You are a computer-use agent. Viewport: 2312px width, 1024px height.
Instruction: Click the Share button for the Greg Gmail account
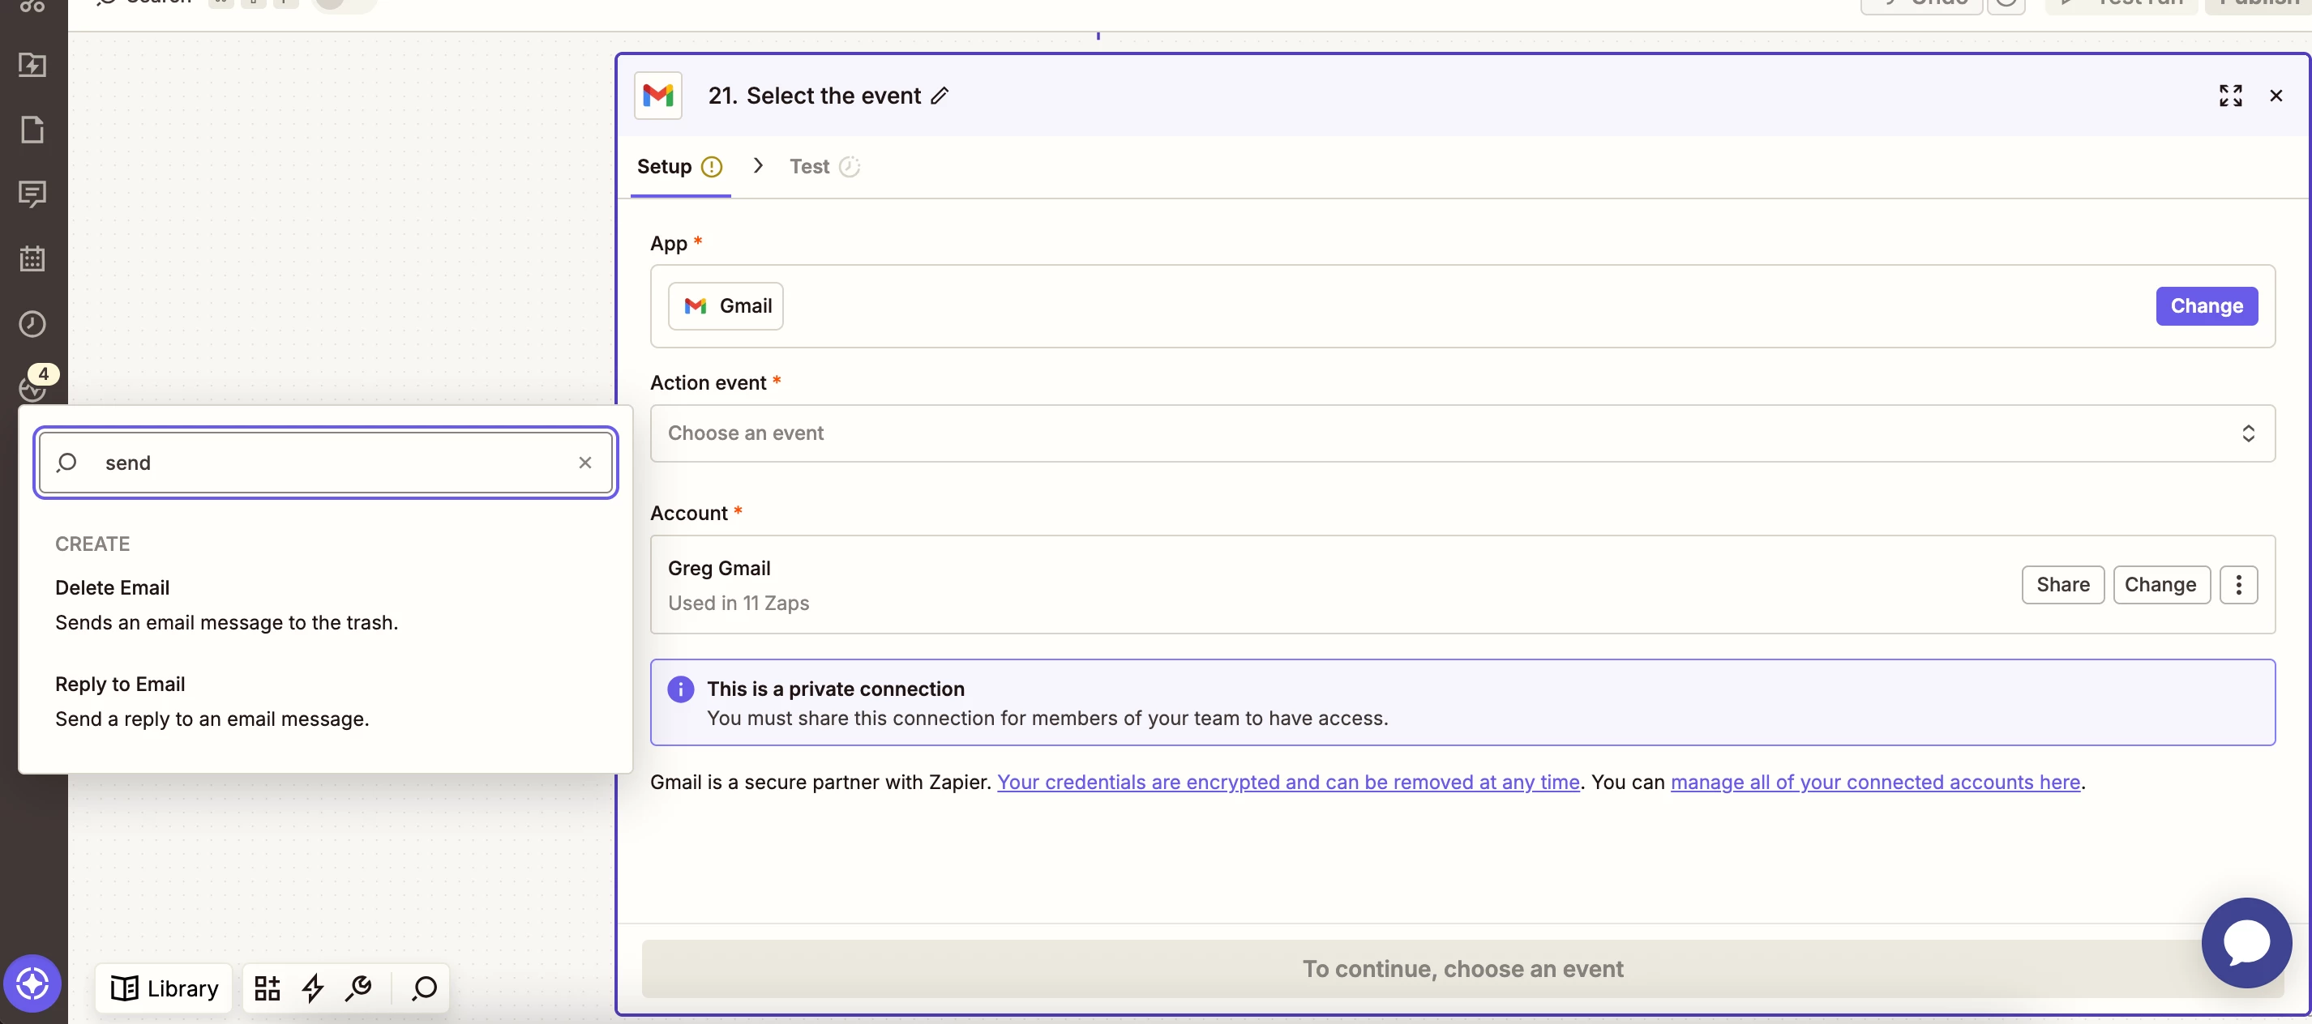pos(2062,585)
